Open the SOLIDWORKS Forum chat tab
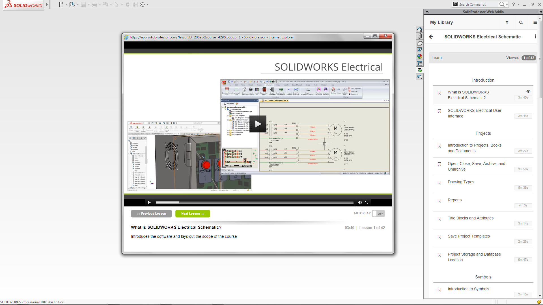 click(420, 77)
